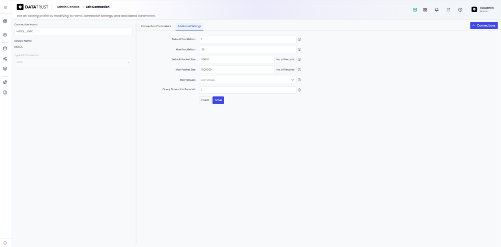The width and height of the screenshot is (501, 247).
Task: Open the notifications bell
Action: (x=437, y=10)
